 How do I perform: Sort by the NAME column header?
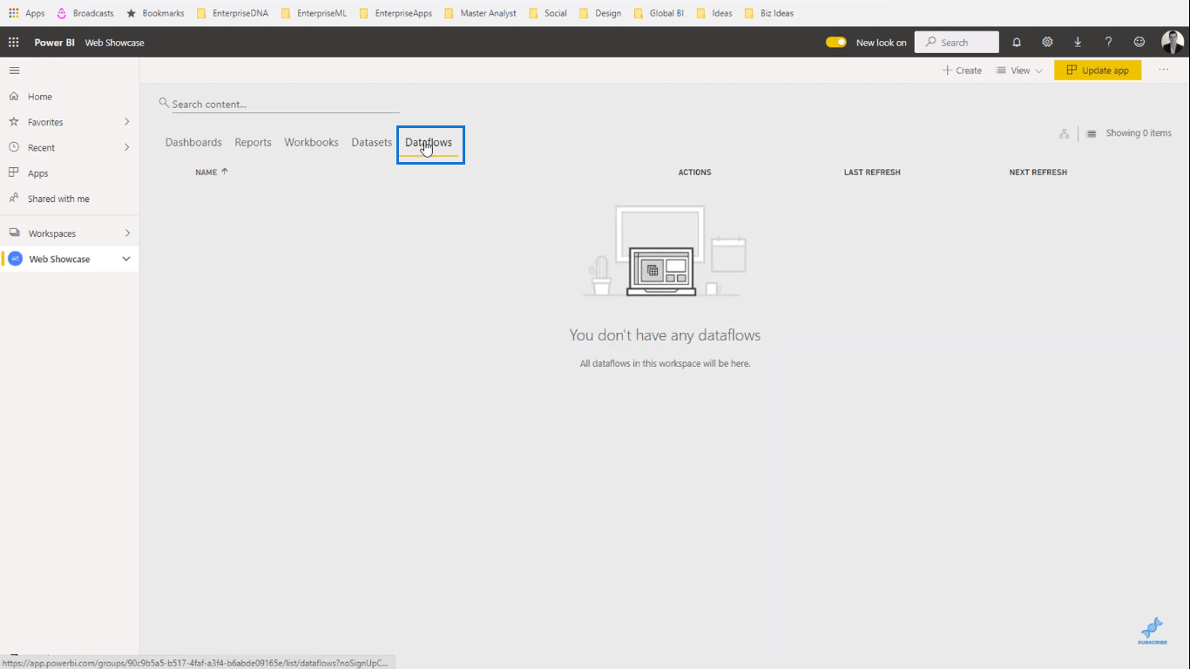212,172
